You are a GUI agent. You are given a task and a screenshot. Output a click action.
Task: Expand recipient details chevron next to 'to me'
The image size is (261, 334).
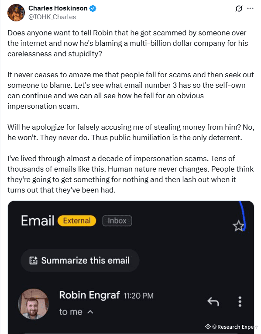pos(90,312)
